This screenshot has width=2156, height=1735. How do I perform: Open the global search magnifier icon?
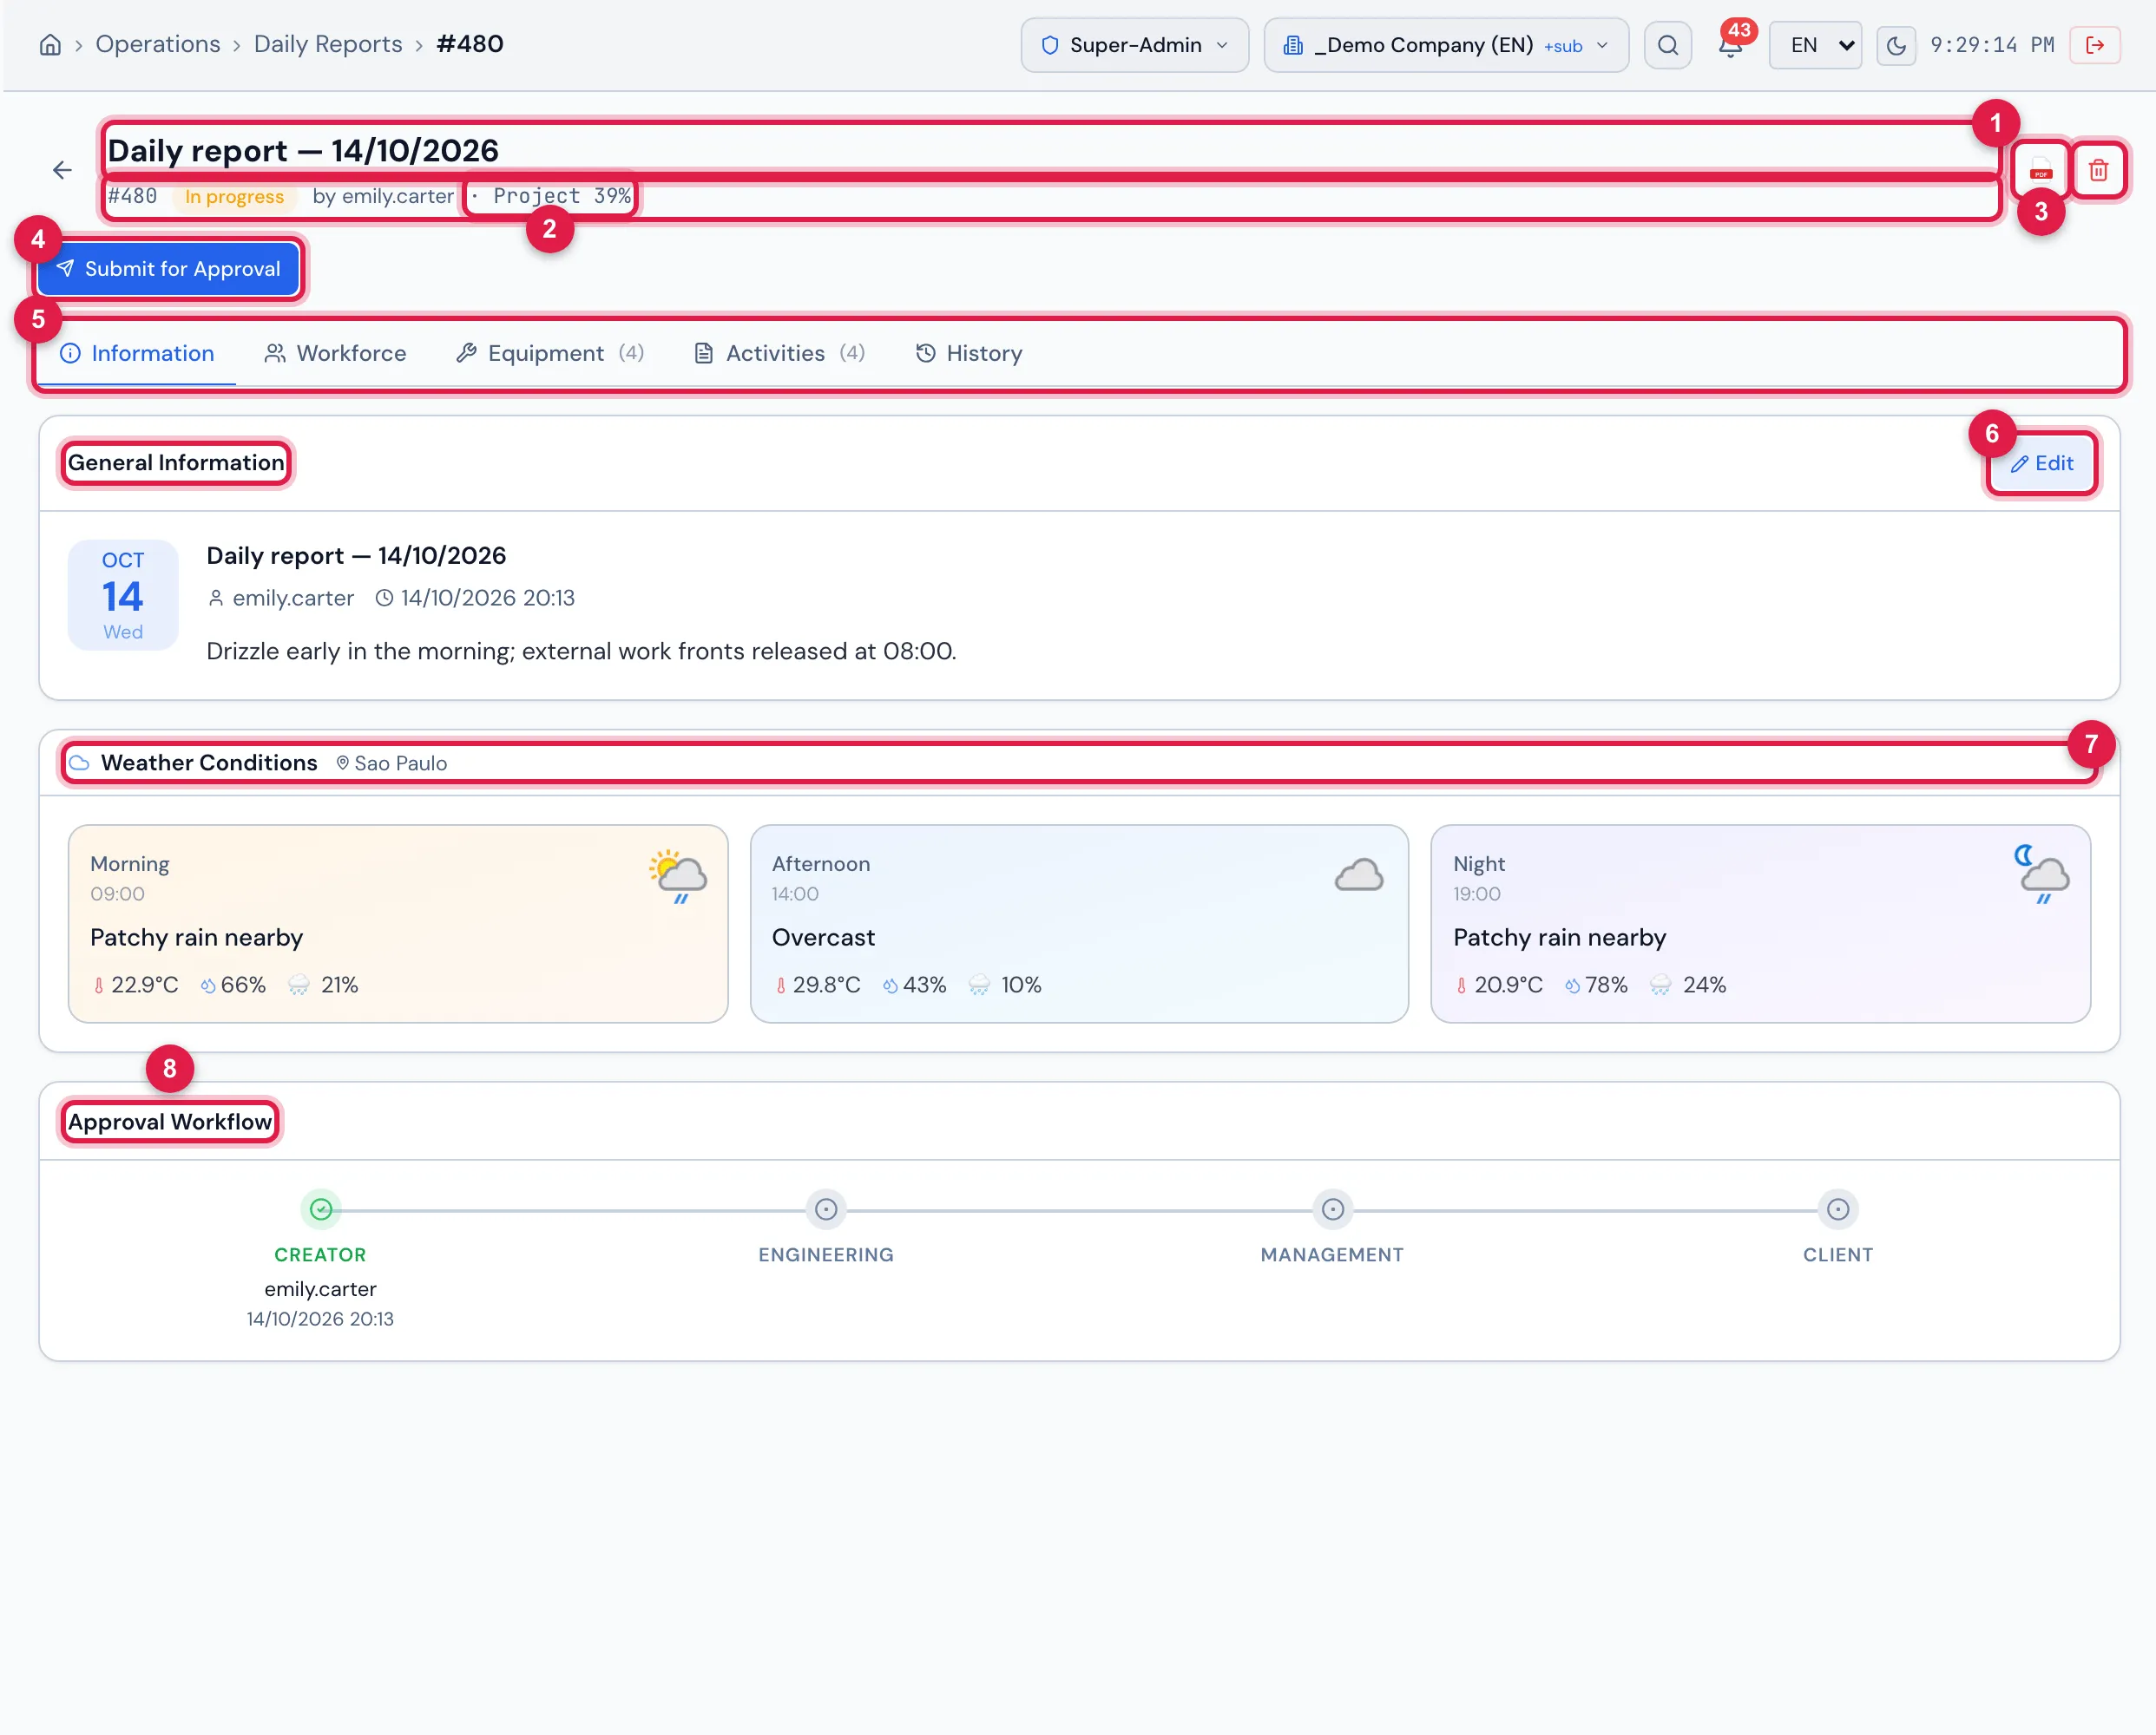(x=1667, y=45)
